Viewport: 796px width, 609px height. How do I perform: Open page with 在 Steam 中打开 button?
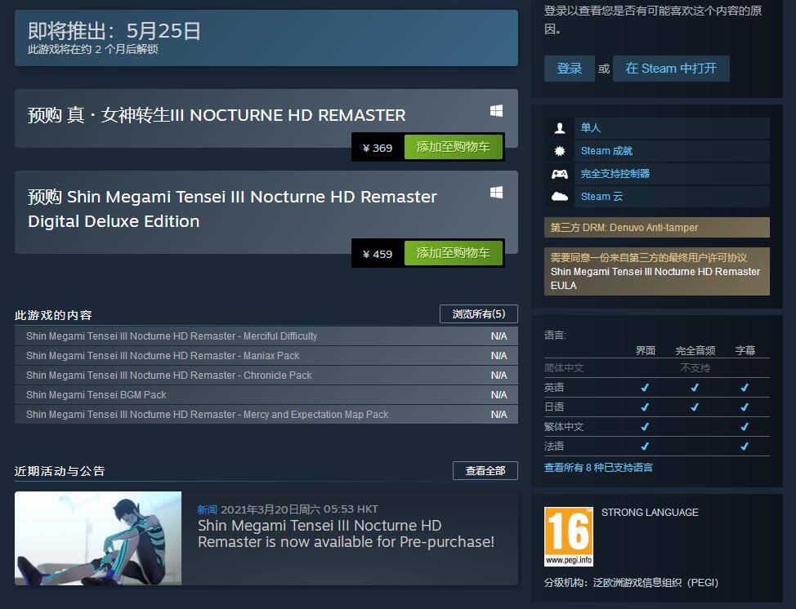point(671,69)
